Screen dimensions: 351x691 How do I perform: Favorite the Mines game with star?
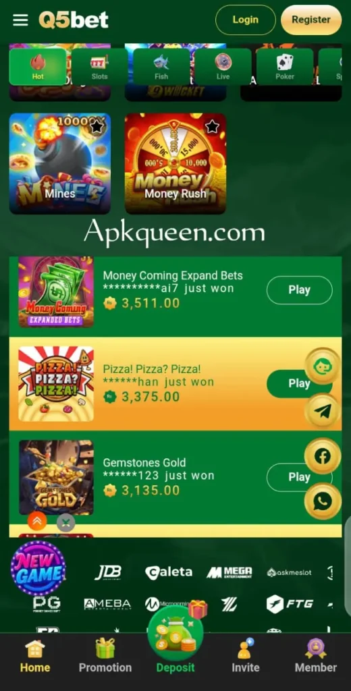97,128
